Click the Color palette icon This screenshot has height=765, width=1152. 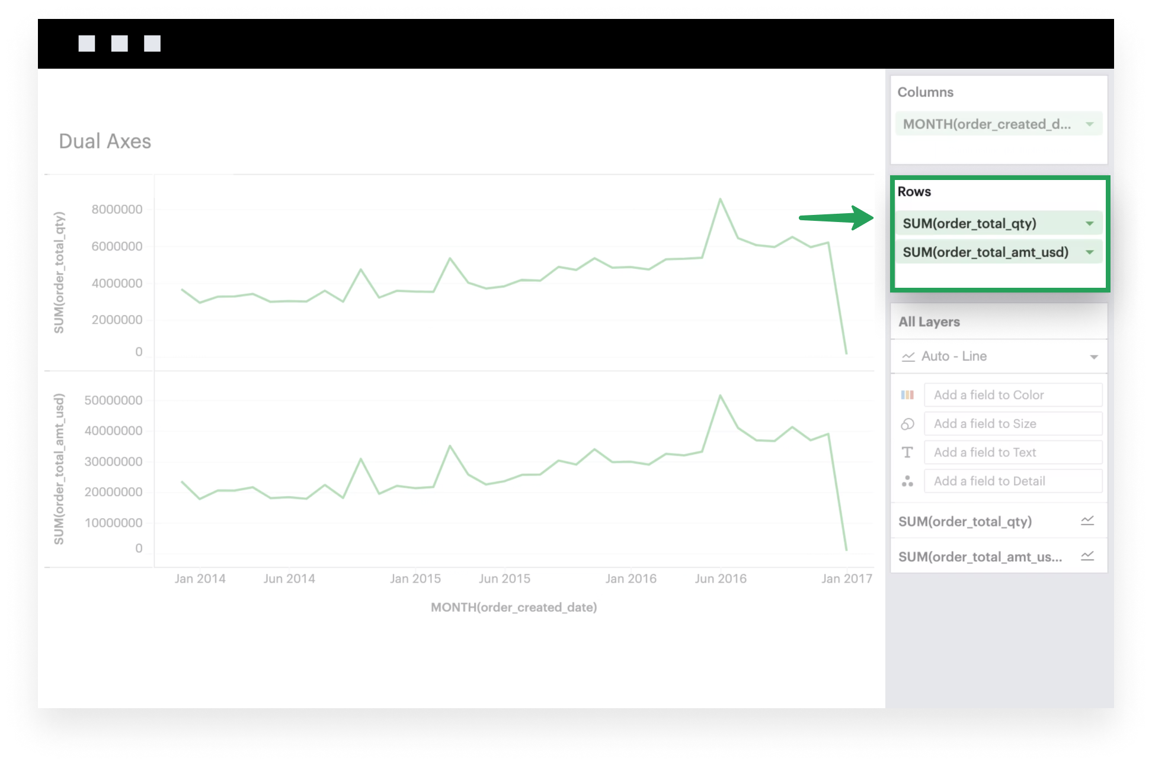click(x=907, y=395)
